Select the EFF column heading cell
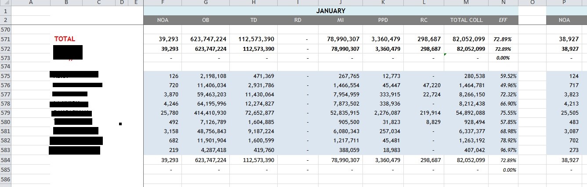Screen dimensions: 587x187 point(503,20)
